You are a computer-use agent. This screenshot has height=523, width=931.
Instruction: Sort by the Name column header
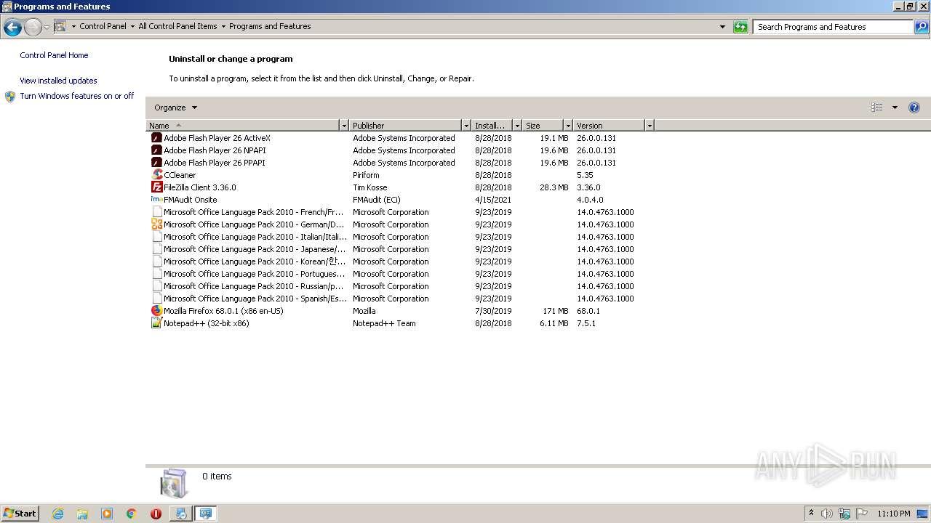click(243, 126)
